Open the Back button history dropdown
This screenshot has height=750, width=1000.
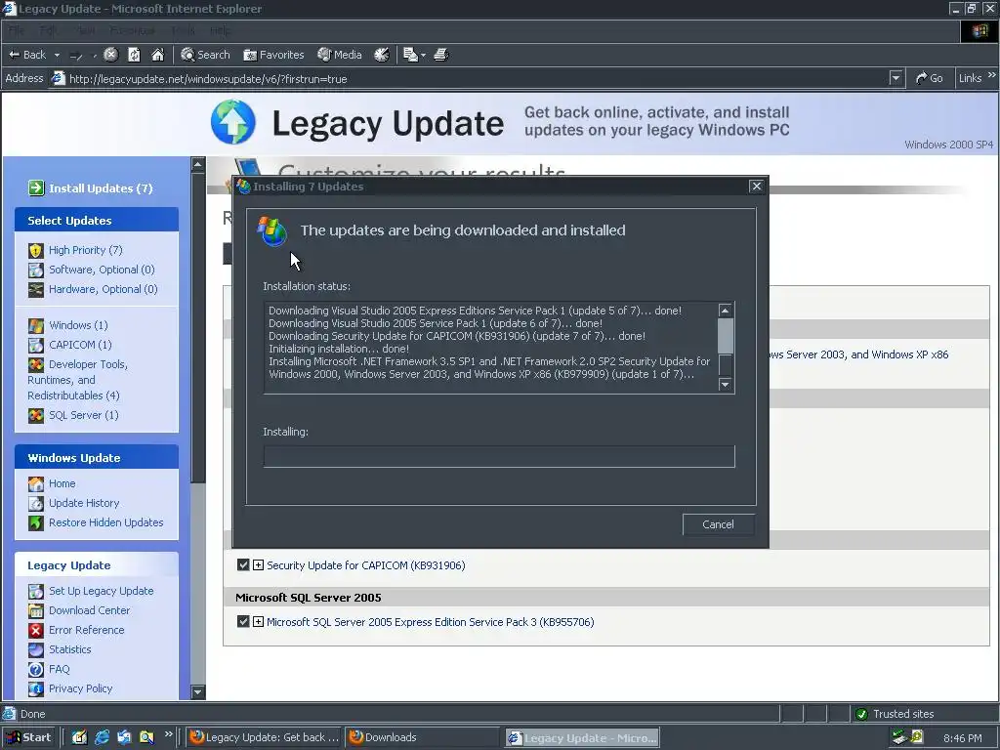(57, 56)
